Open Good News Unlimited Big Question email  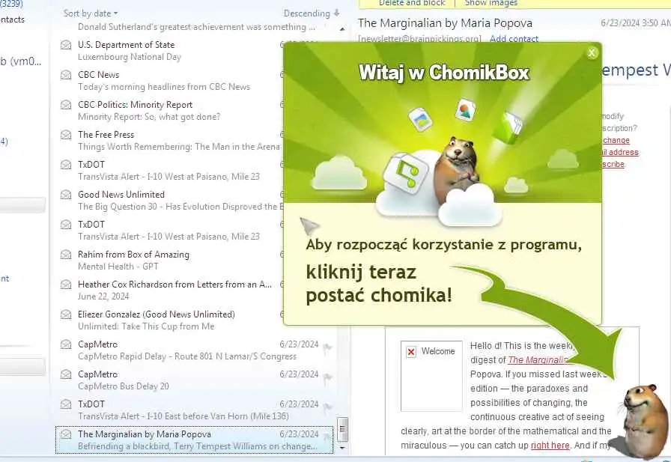tap(170, 200)
